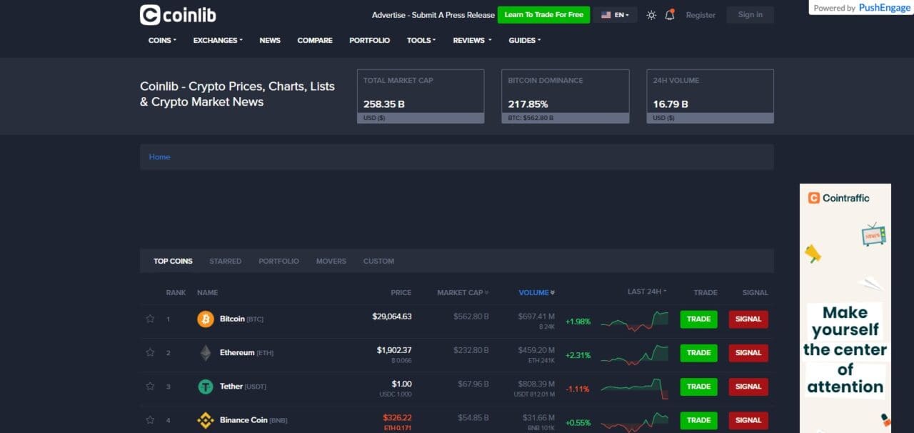Switch to the Starred tab
914x433 pixels.
click(x=226, y=261)
